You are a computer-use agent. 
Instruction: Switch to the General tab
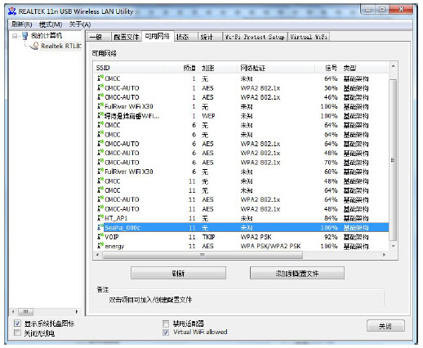(99, 37)
